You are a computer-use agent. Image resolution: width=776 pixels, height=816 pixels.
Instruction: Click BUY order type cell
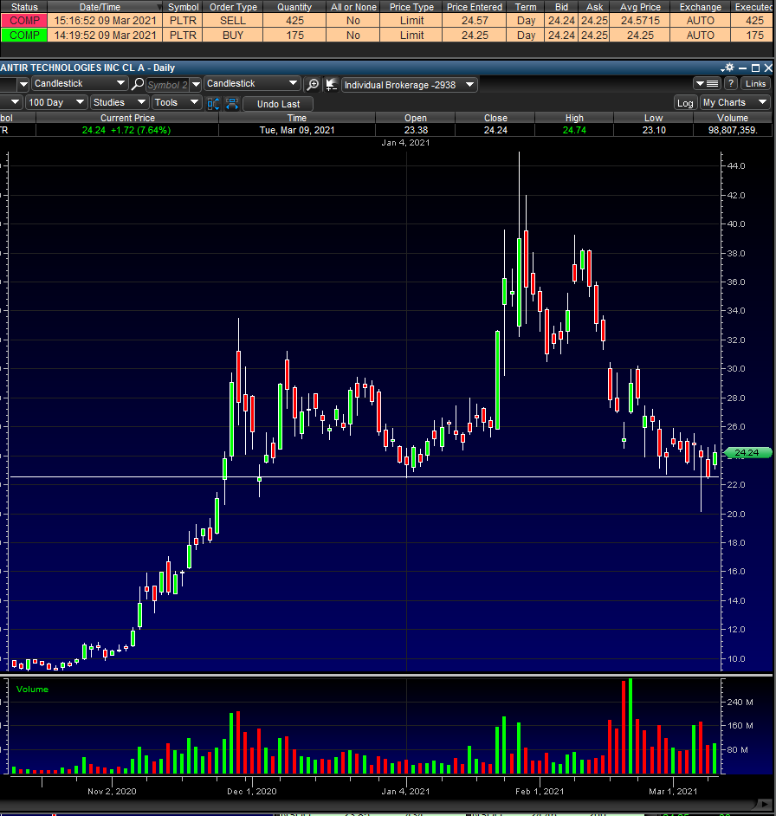point(233,35)
